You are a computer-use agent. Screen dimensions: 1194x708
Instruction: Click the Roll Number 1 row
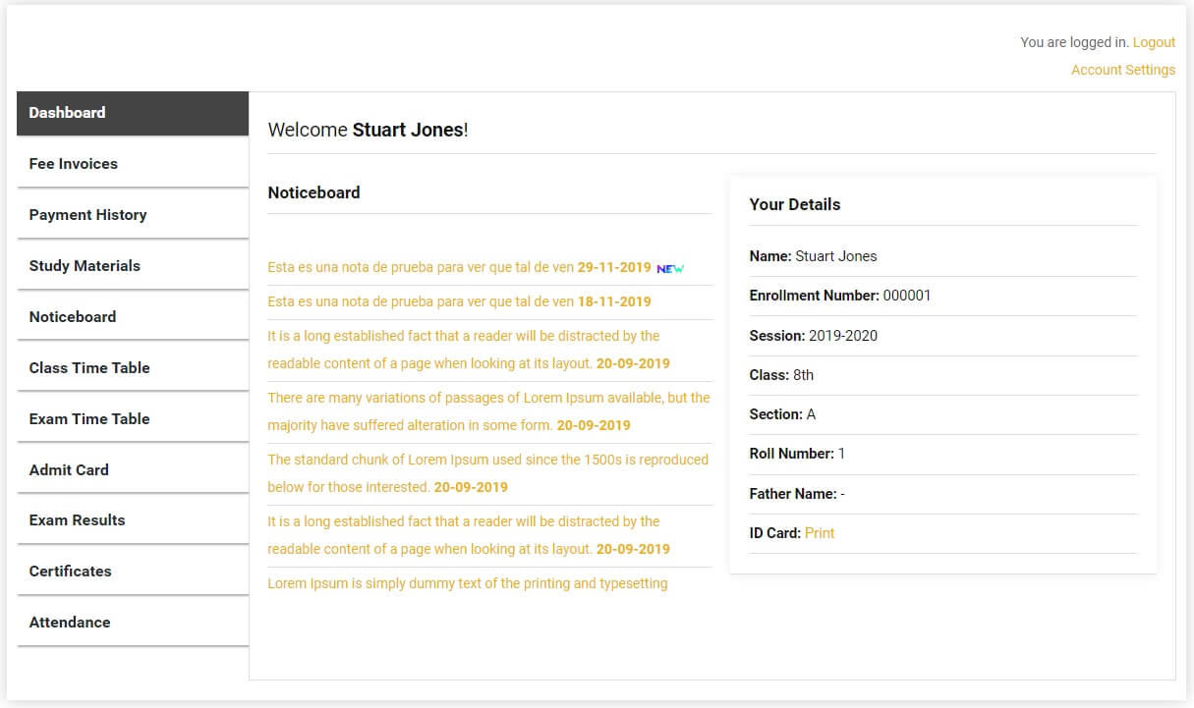(x=943, y=454)
